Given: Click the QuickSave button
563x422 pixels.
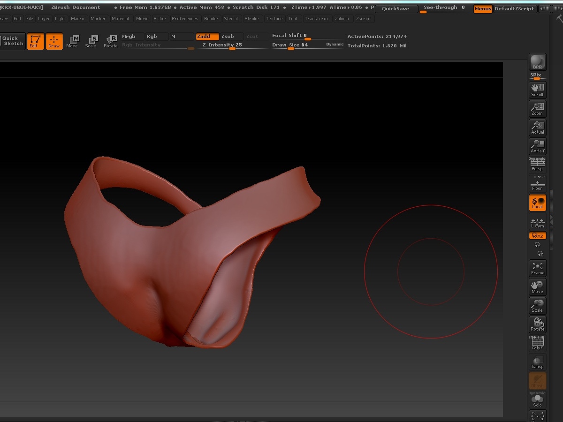Looking at the screenshot, I should click(x=396, y=9).
